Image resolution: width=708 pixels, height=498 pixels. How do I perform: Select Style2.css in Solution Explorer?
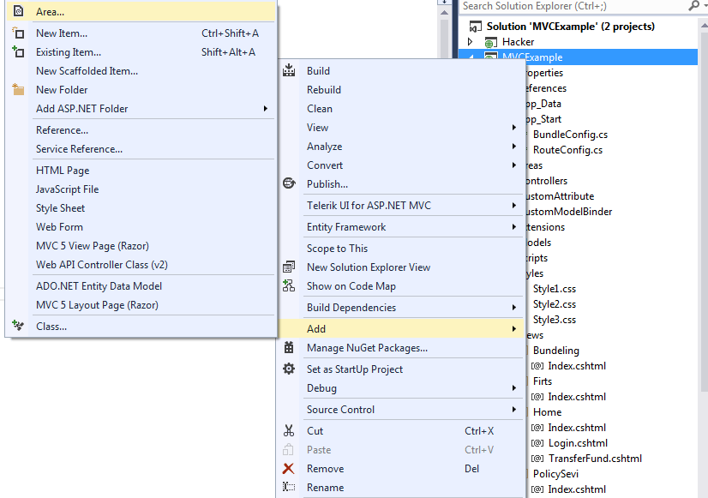(555, 304)
